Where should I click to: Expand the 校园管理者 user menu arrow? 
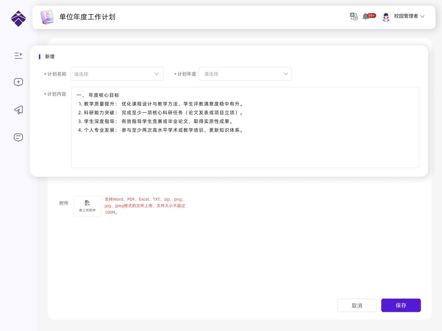pyautogui.click(x=422, y=16)
